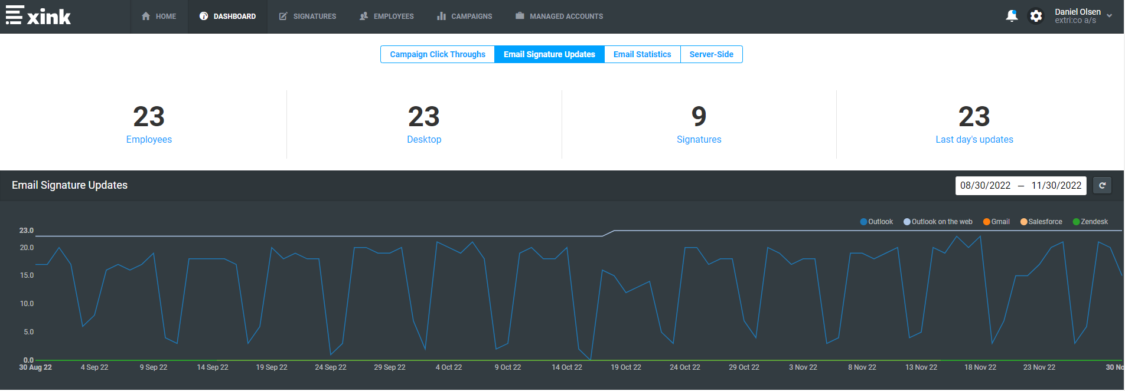Switch to Campaign Click Throughs tab
This screenshot has width=1125, height=391.
coord(438,54)
